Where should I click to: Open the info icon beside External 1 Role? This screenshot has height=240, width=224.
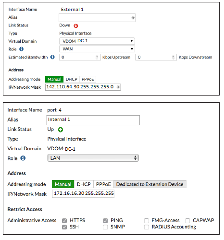click(22, 49)
